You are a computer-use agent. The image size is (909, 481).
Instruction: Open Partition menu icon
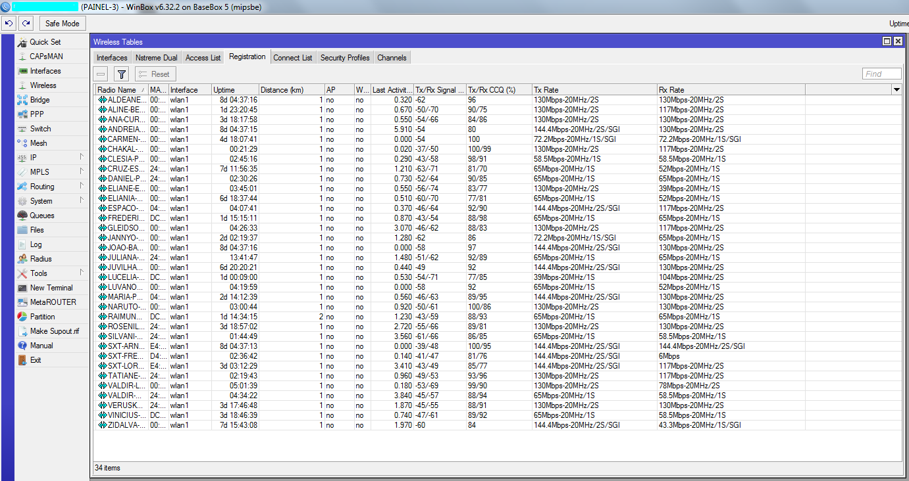tap(22, 317)
